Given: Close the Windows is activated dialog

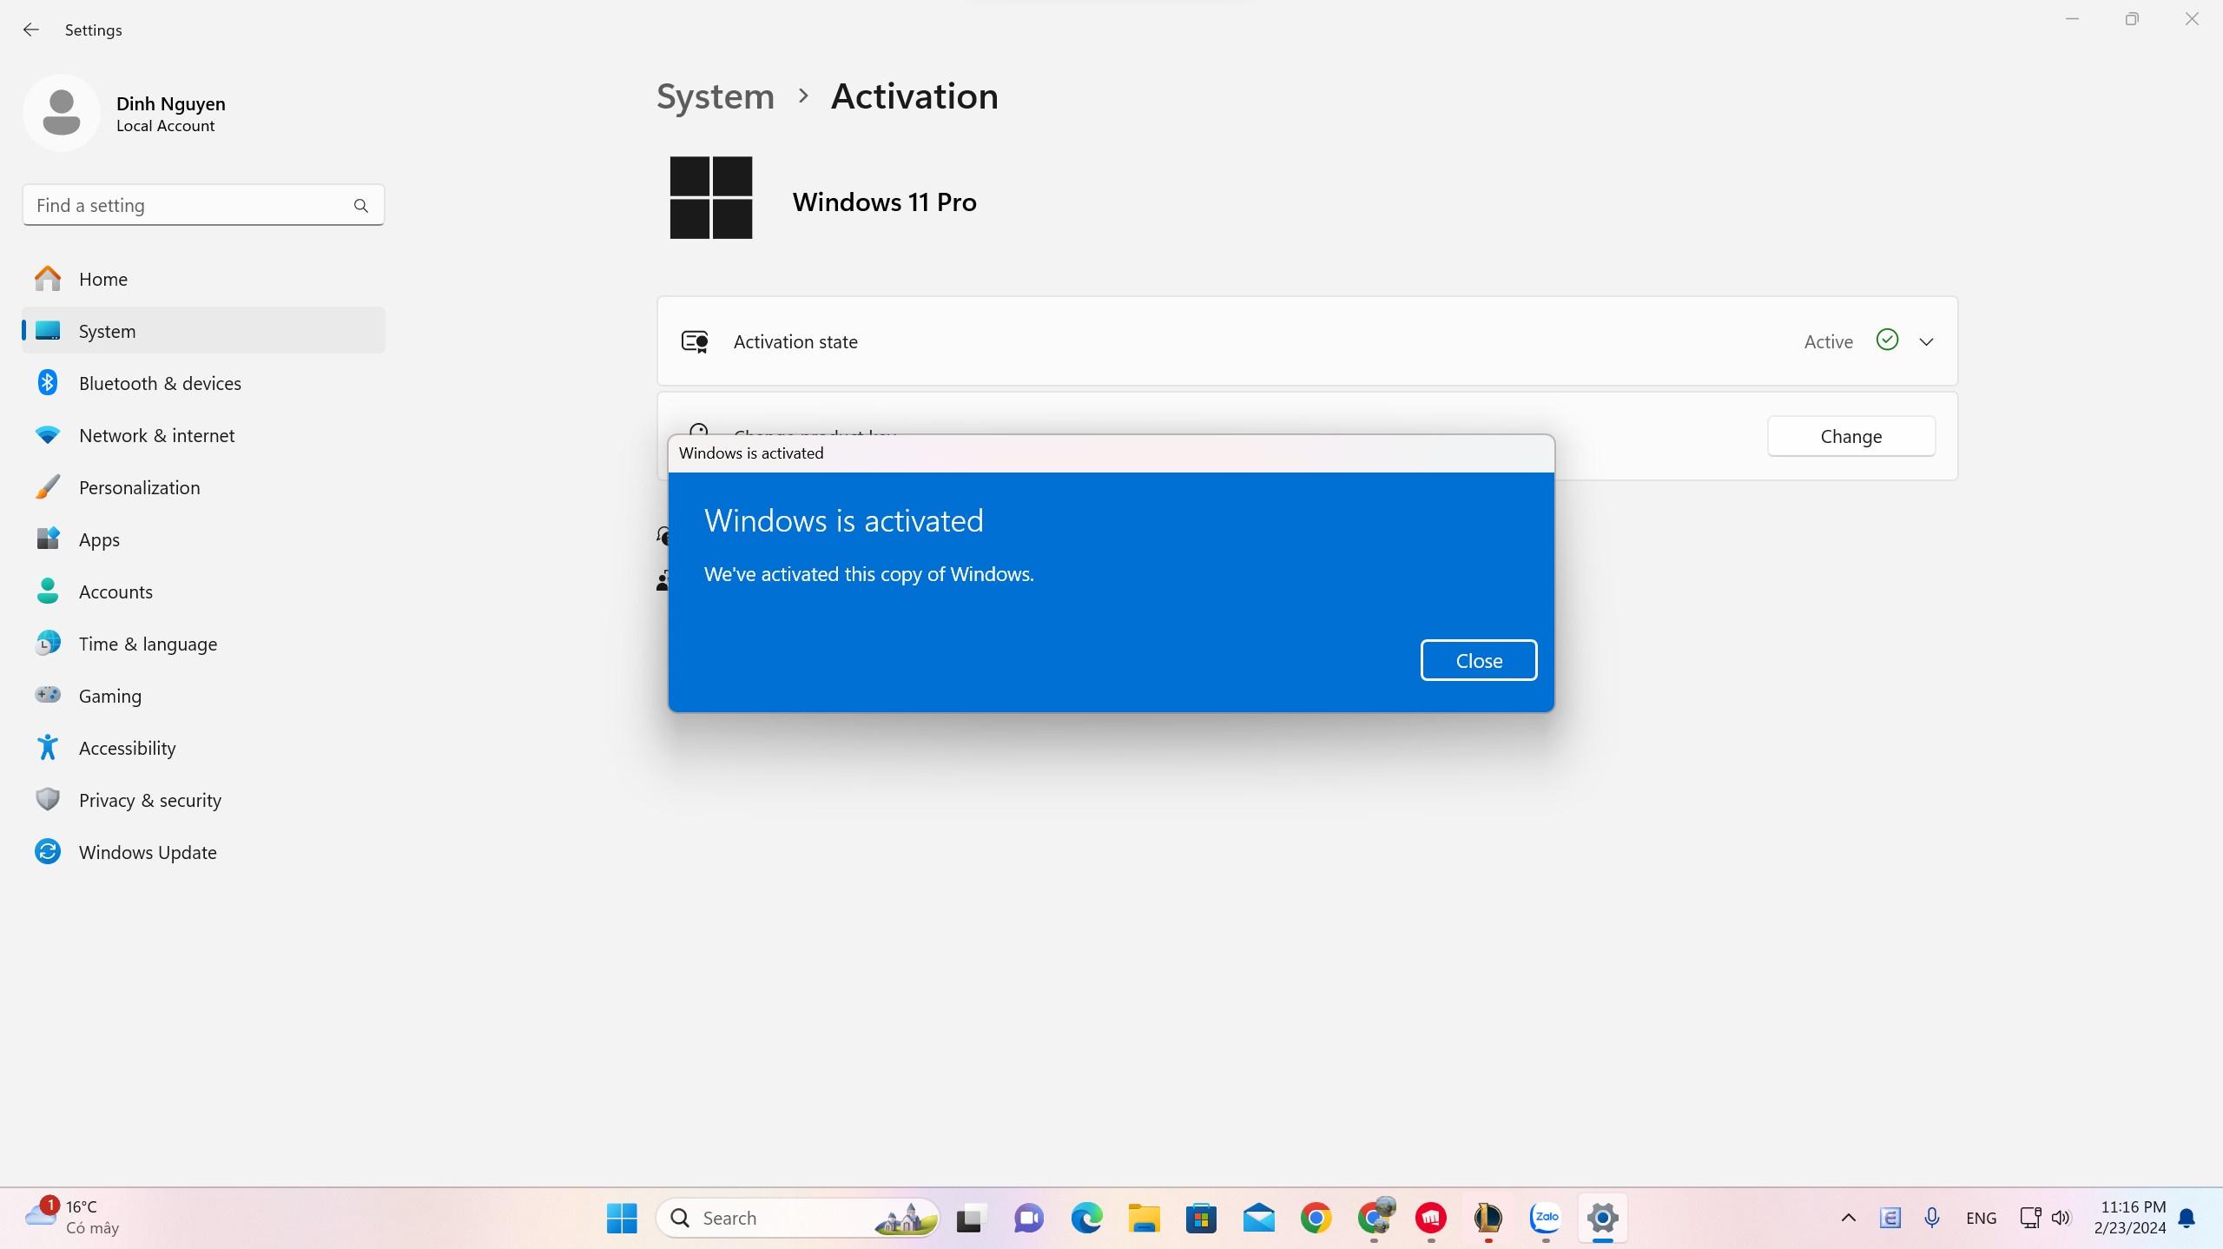Looking at the screenshot, I should coord(1479,661).
